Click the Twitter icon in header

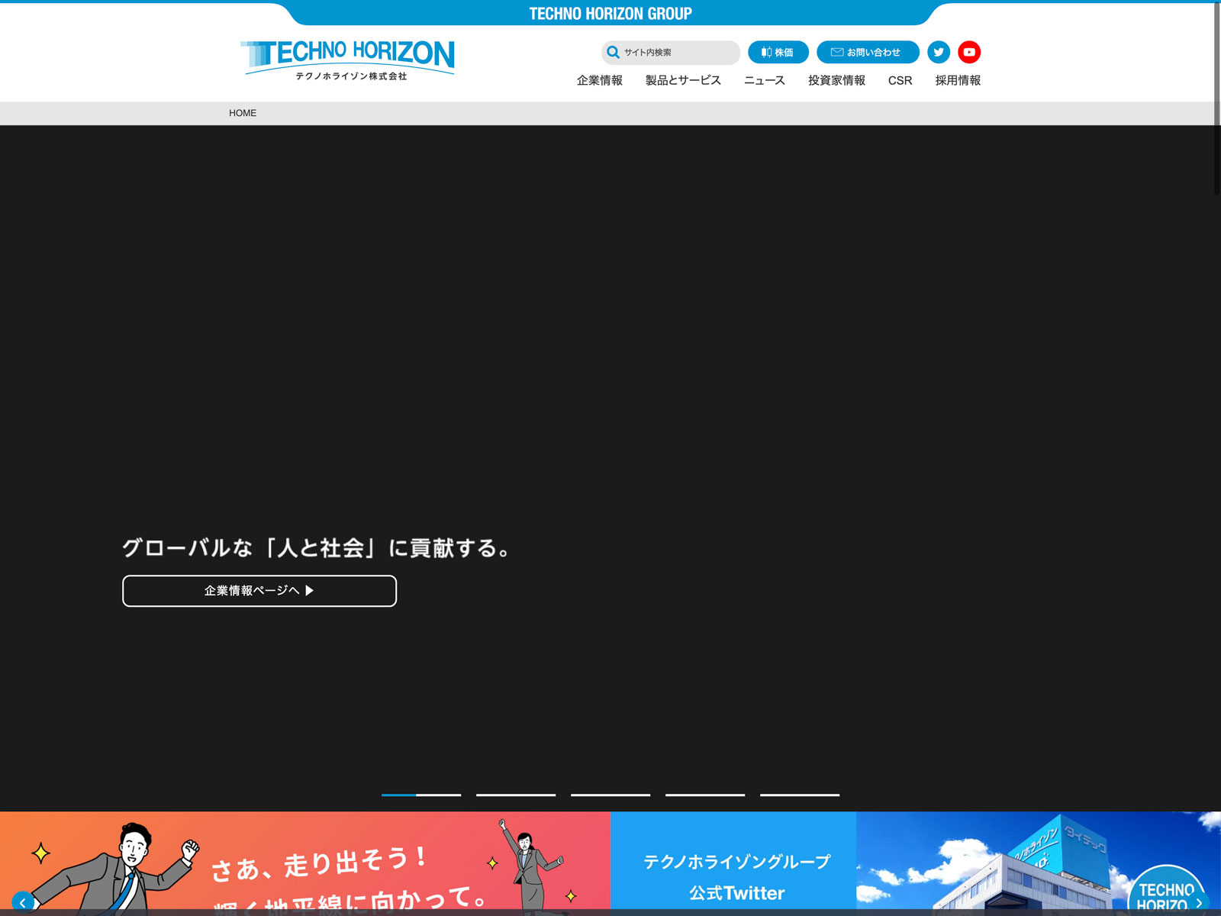(x=939, y=52)
